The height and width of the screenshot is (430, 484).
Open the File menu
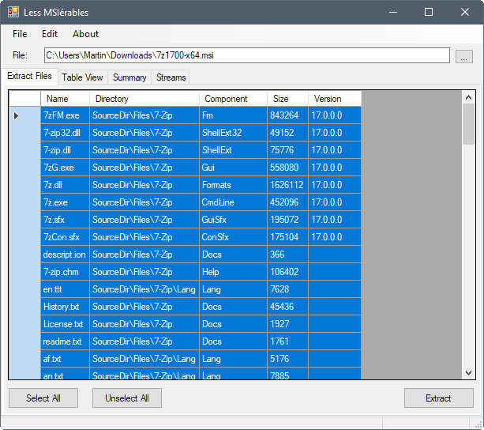[x=20, y=34]
